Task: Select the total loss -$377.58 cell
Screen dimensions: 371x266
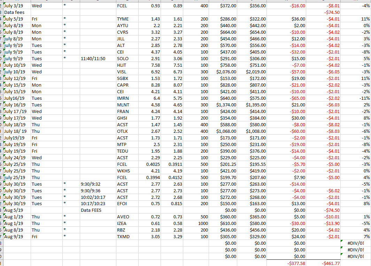Action: point(286,263)
